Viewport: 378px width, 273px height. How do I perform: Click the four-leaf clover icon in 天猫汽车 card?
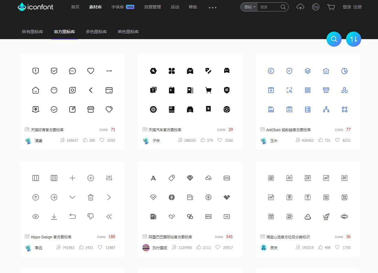click(172, 71)
